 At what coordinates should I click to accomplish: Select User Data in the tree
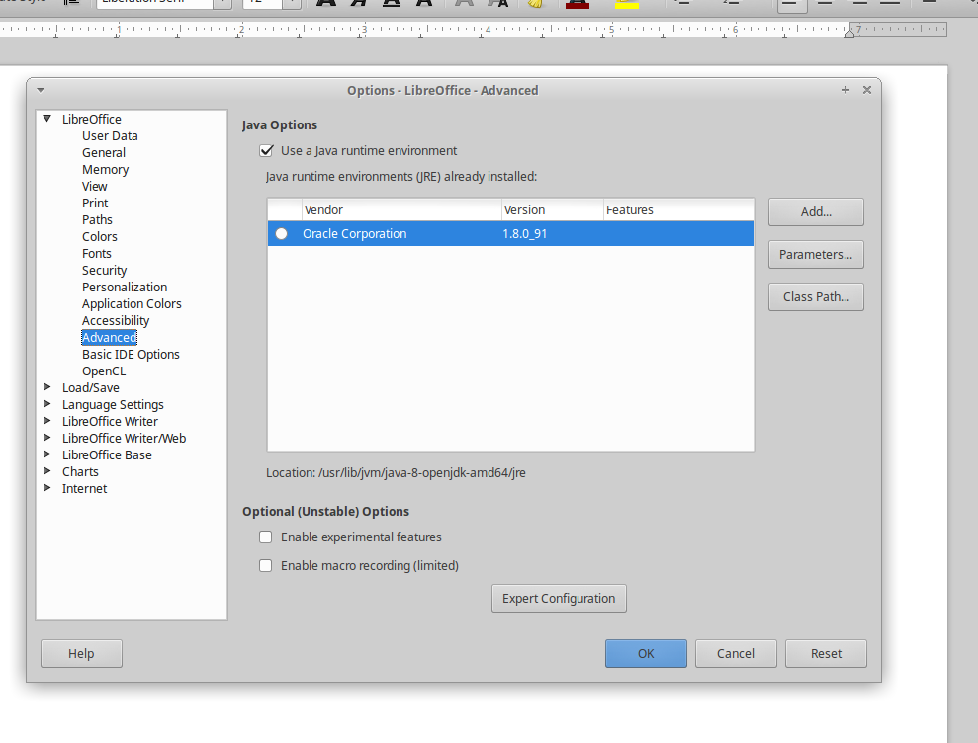click(110, 136)
